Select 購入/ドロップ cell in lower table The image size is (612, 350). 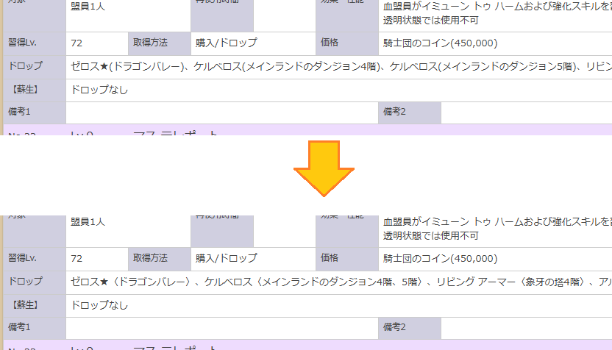[253, 259]
